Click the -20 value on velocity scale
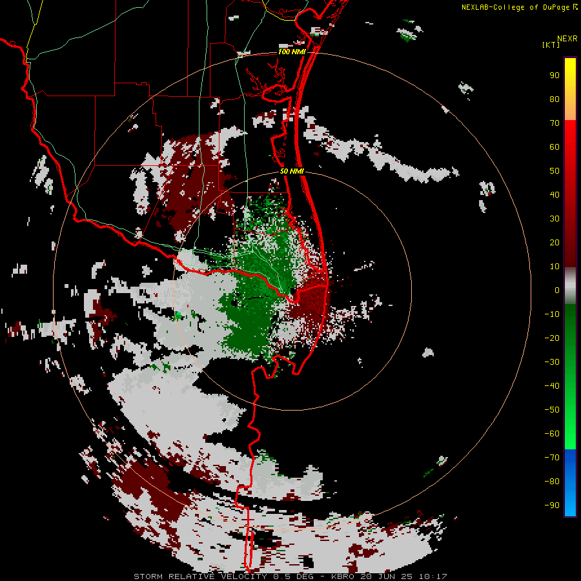 point(552,338)
